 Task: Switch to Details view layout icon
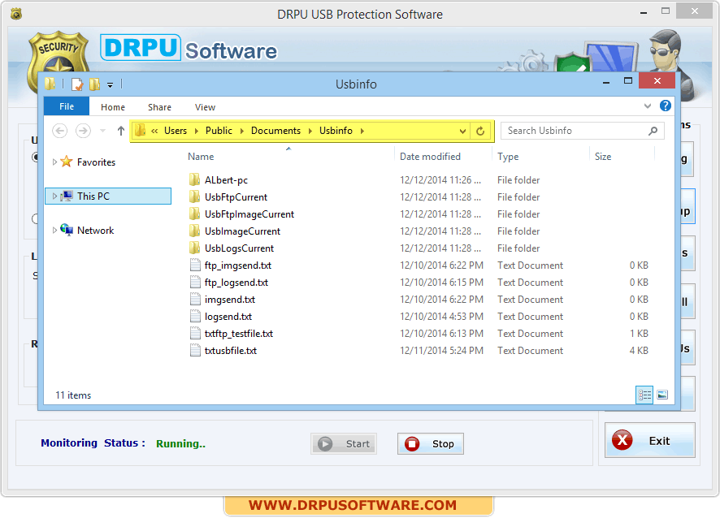click(x=644, y=395)
